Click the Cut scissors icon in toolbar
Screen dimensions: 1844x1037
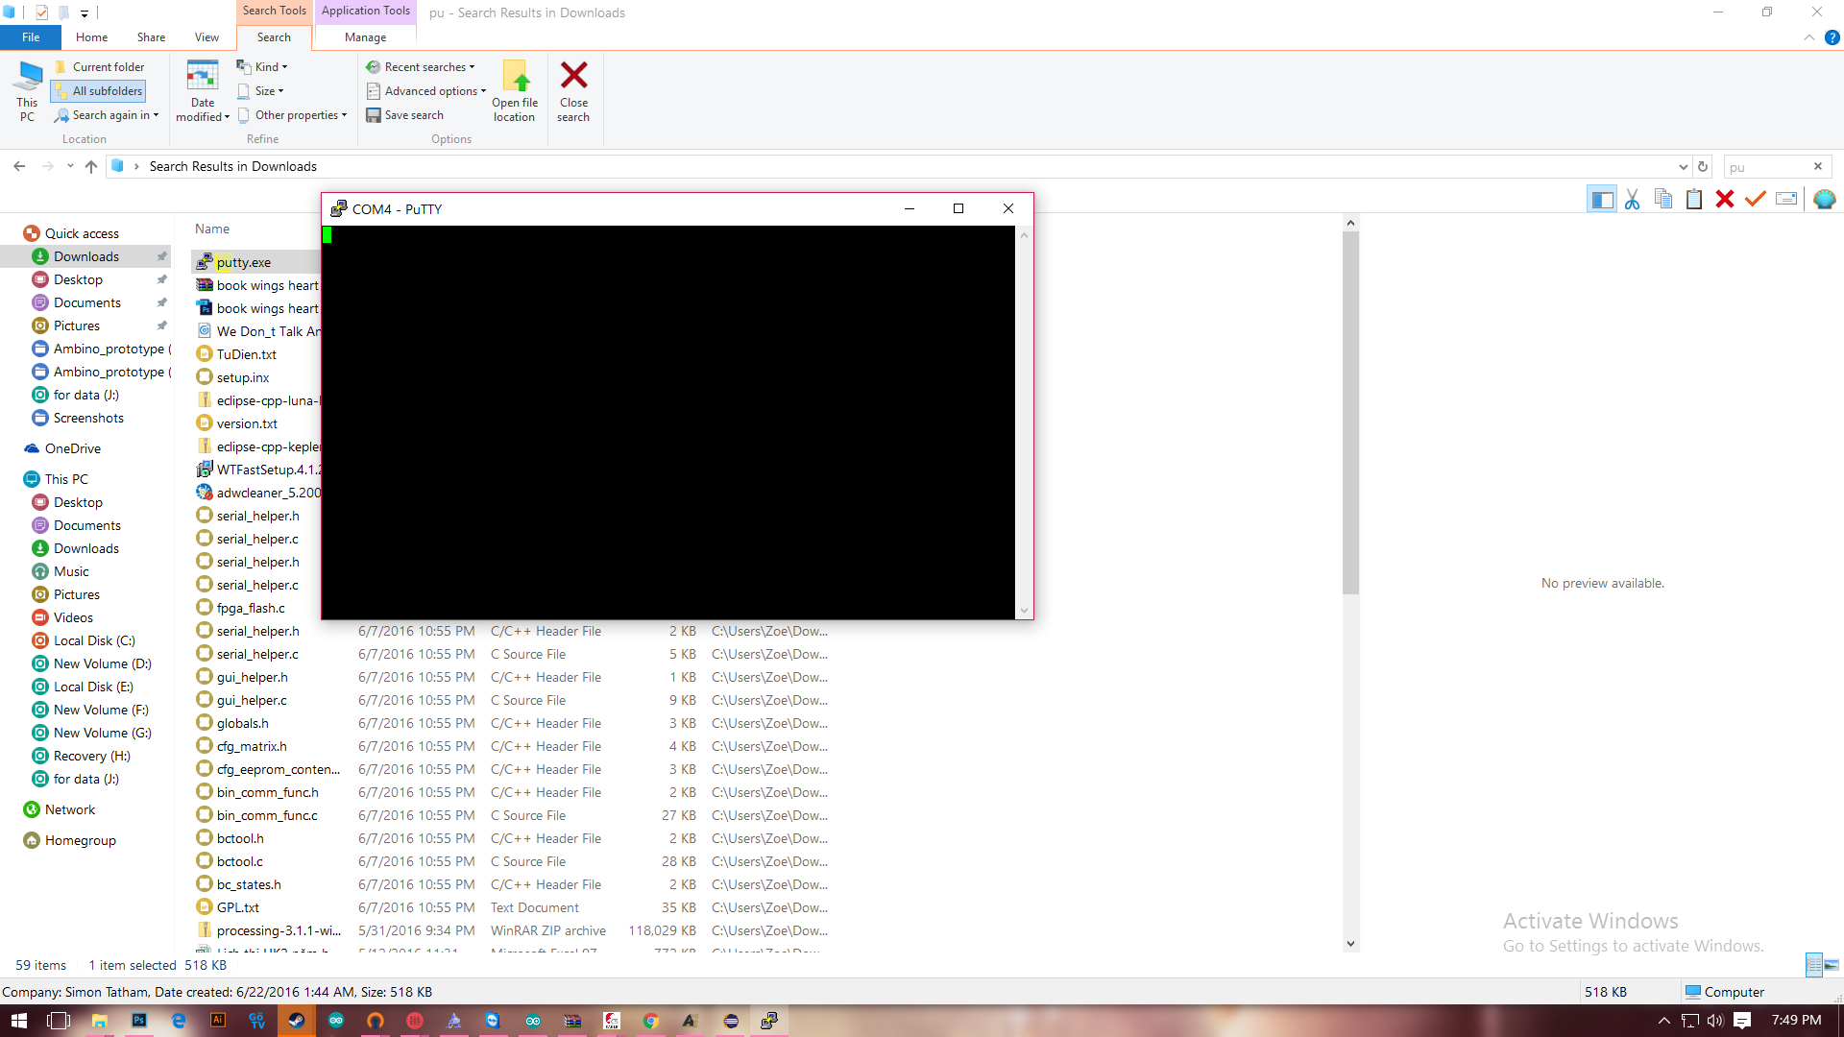(x=1632, y=199)
